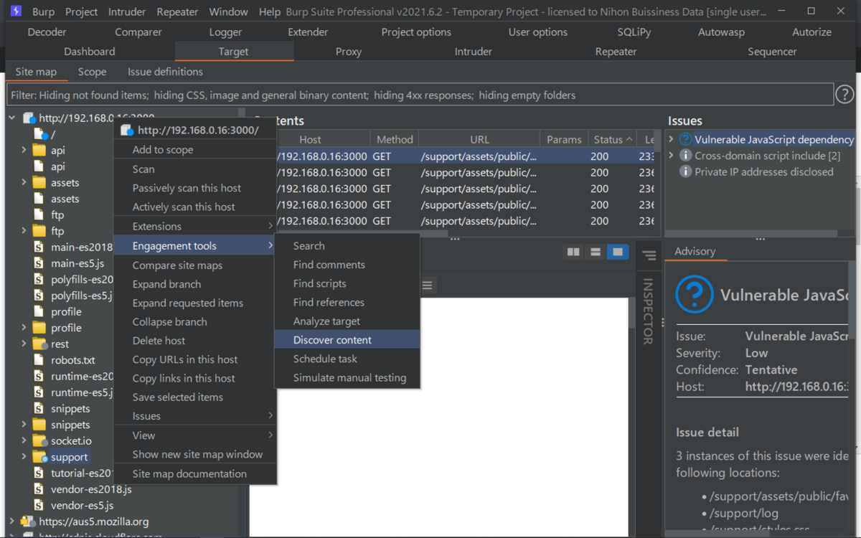This screenshot has width=861, height=538.
Task: Select Actively scan this host
Action: tap(195, 207)
